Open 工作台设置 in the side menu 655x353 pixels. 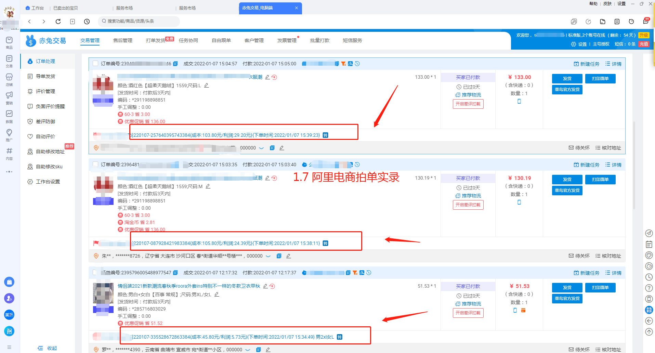point(48,182)
